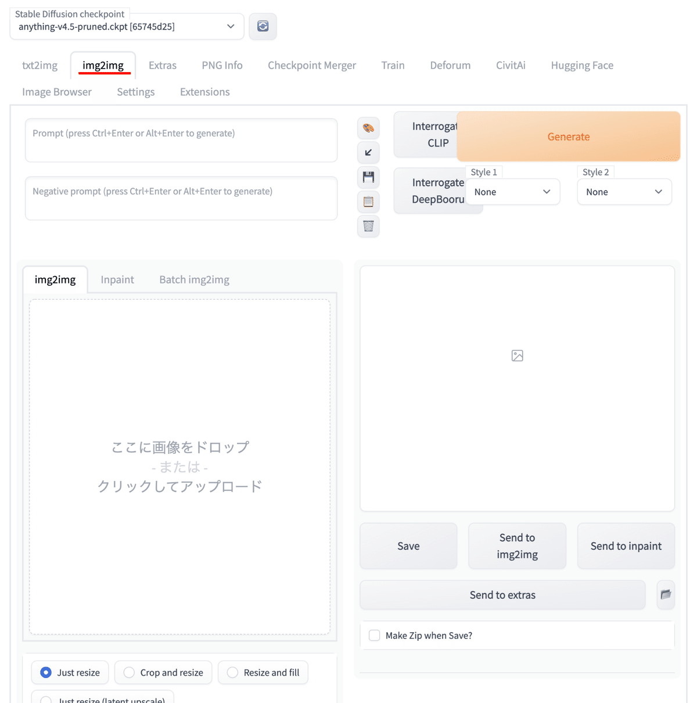The width and height of the screenshot is (697, 703).
Task: Click the orange Generate button
Action: point(569,137)
